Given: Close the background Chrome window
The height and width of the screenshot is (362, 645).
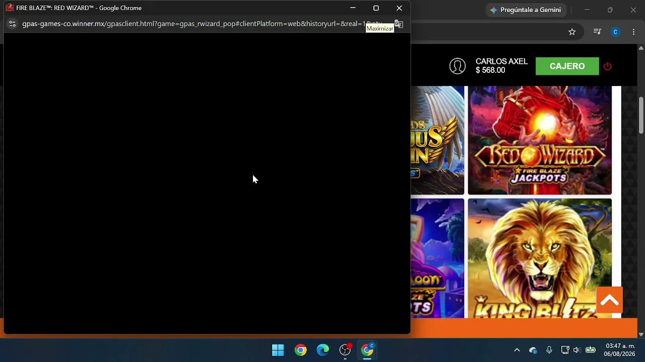Looking at the screenshot, I should (633, 10).
